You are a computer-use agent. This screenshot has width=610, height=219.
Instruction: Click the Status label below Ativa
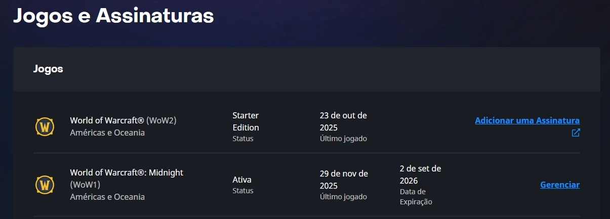click(x=243, y=191)
